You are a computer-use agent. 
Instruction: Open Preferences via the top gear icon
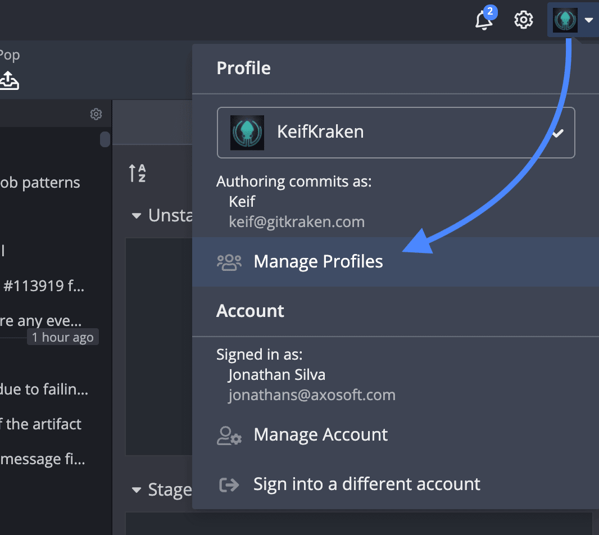[524, 20]
